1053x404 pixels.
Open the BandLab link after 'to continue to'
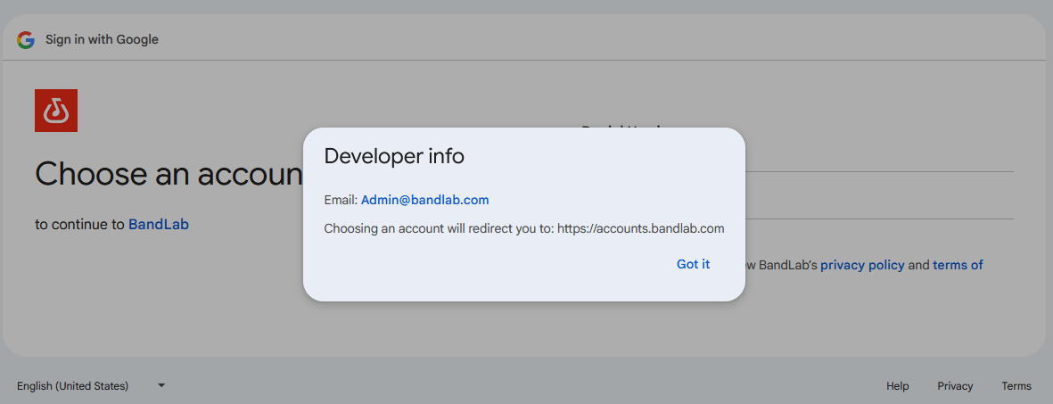tap(159, 225)
